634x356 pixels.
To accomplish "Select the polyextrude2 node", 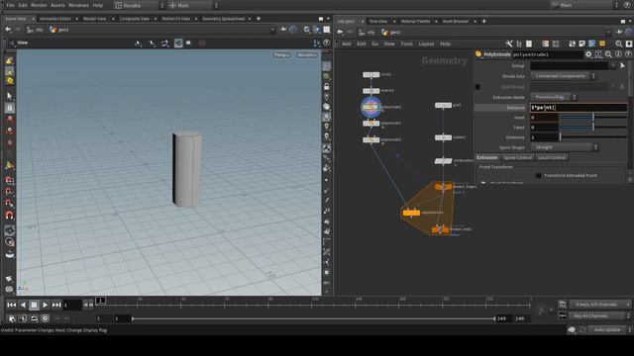I will click(x=370, y=123).
